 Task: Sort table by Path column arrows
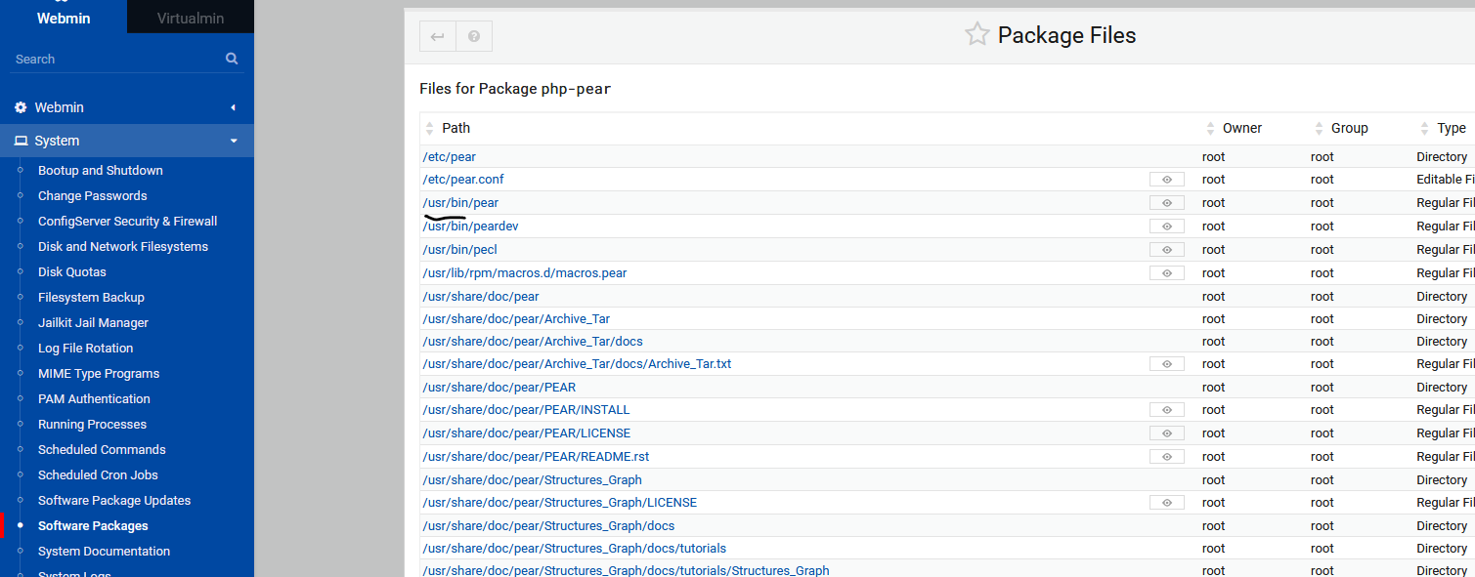(429, 128)
